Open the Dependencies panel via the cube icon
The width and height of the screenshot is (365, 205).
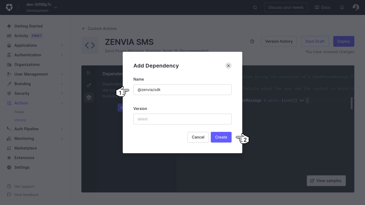coord(89,97)
